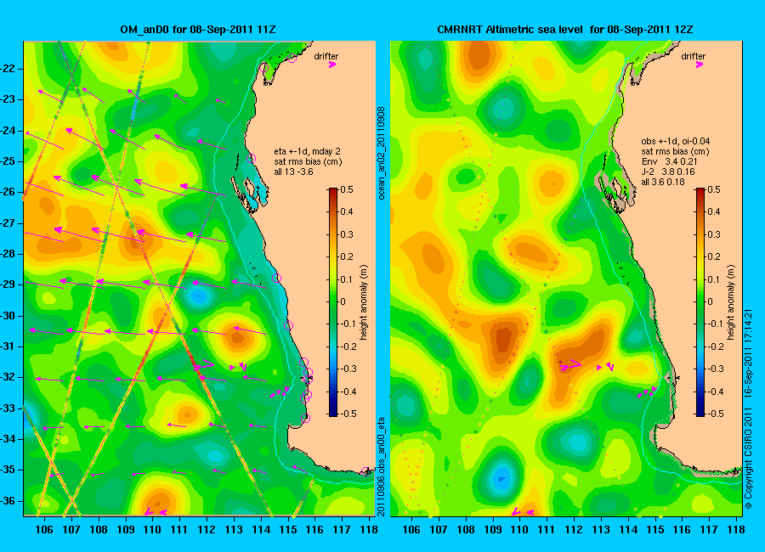This screenshot has width=765, height=552.
Task: Click the drifter arrow symbol in right map legend
Action: 700,65
